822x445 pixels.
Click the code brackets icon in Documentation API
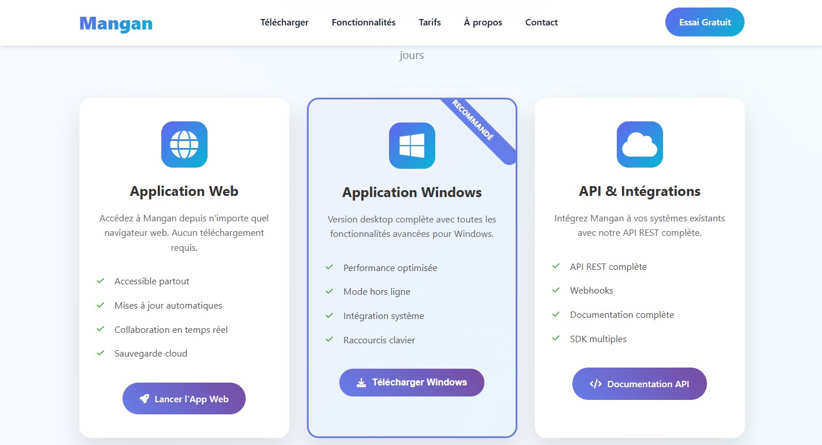click(x=595, y=384)
